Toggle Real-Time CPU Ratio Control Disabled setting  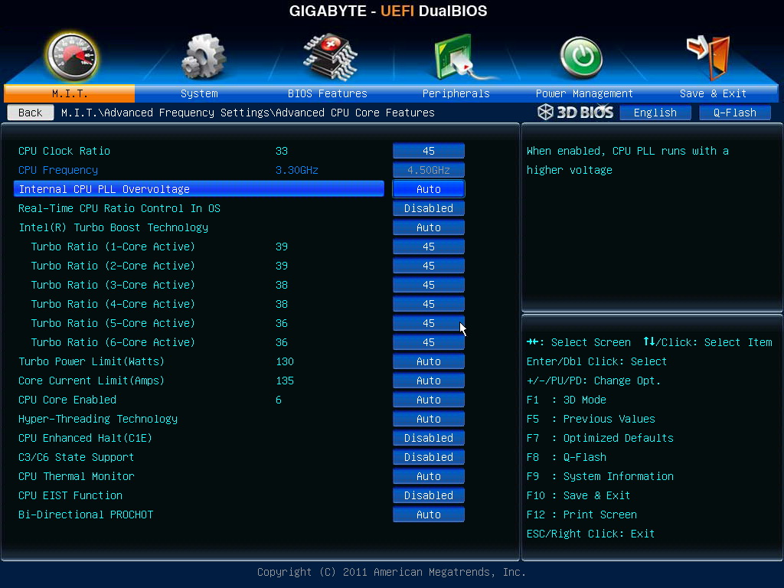(429, 208)
